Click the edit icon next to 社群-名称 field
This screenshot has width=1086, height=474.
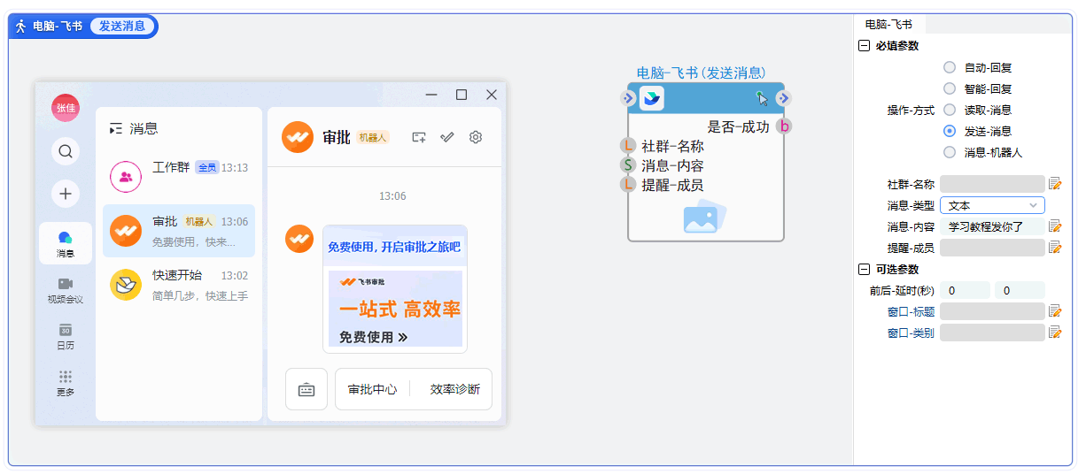click(x=1055, y=184)
